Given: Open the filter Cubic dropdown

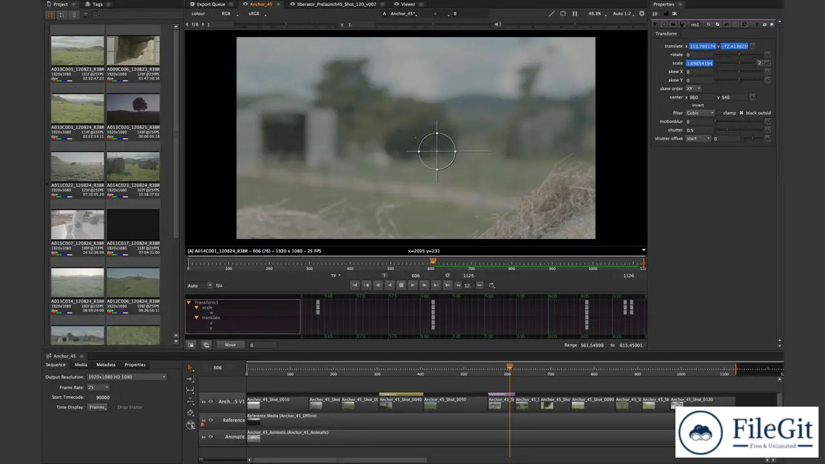Looking at the screenshot, I should tap(700, 113).
